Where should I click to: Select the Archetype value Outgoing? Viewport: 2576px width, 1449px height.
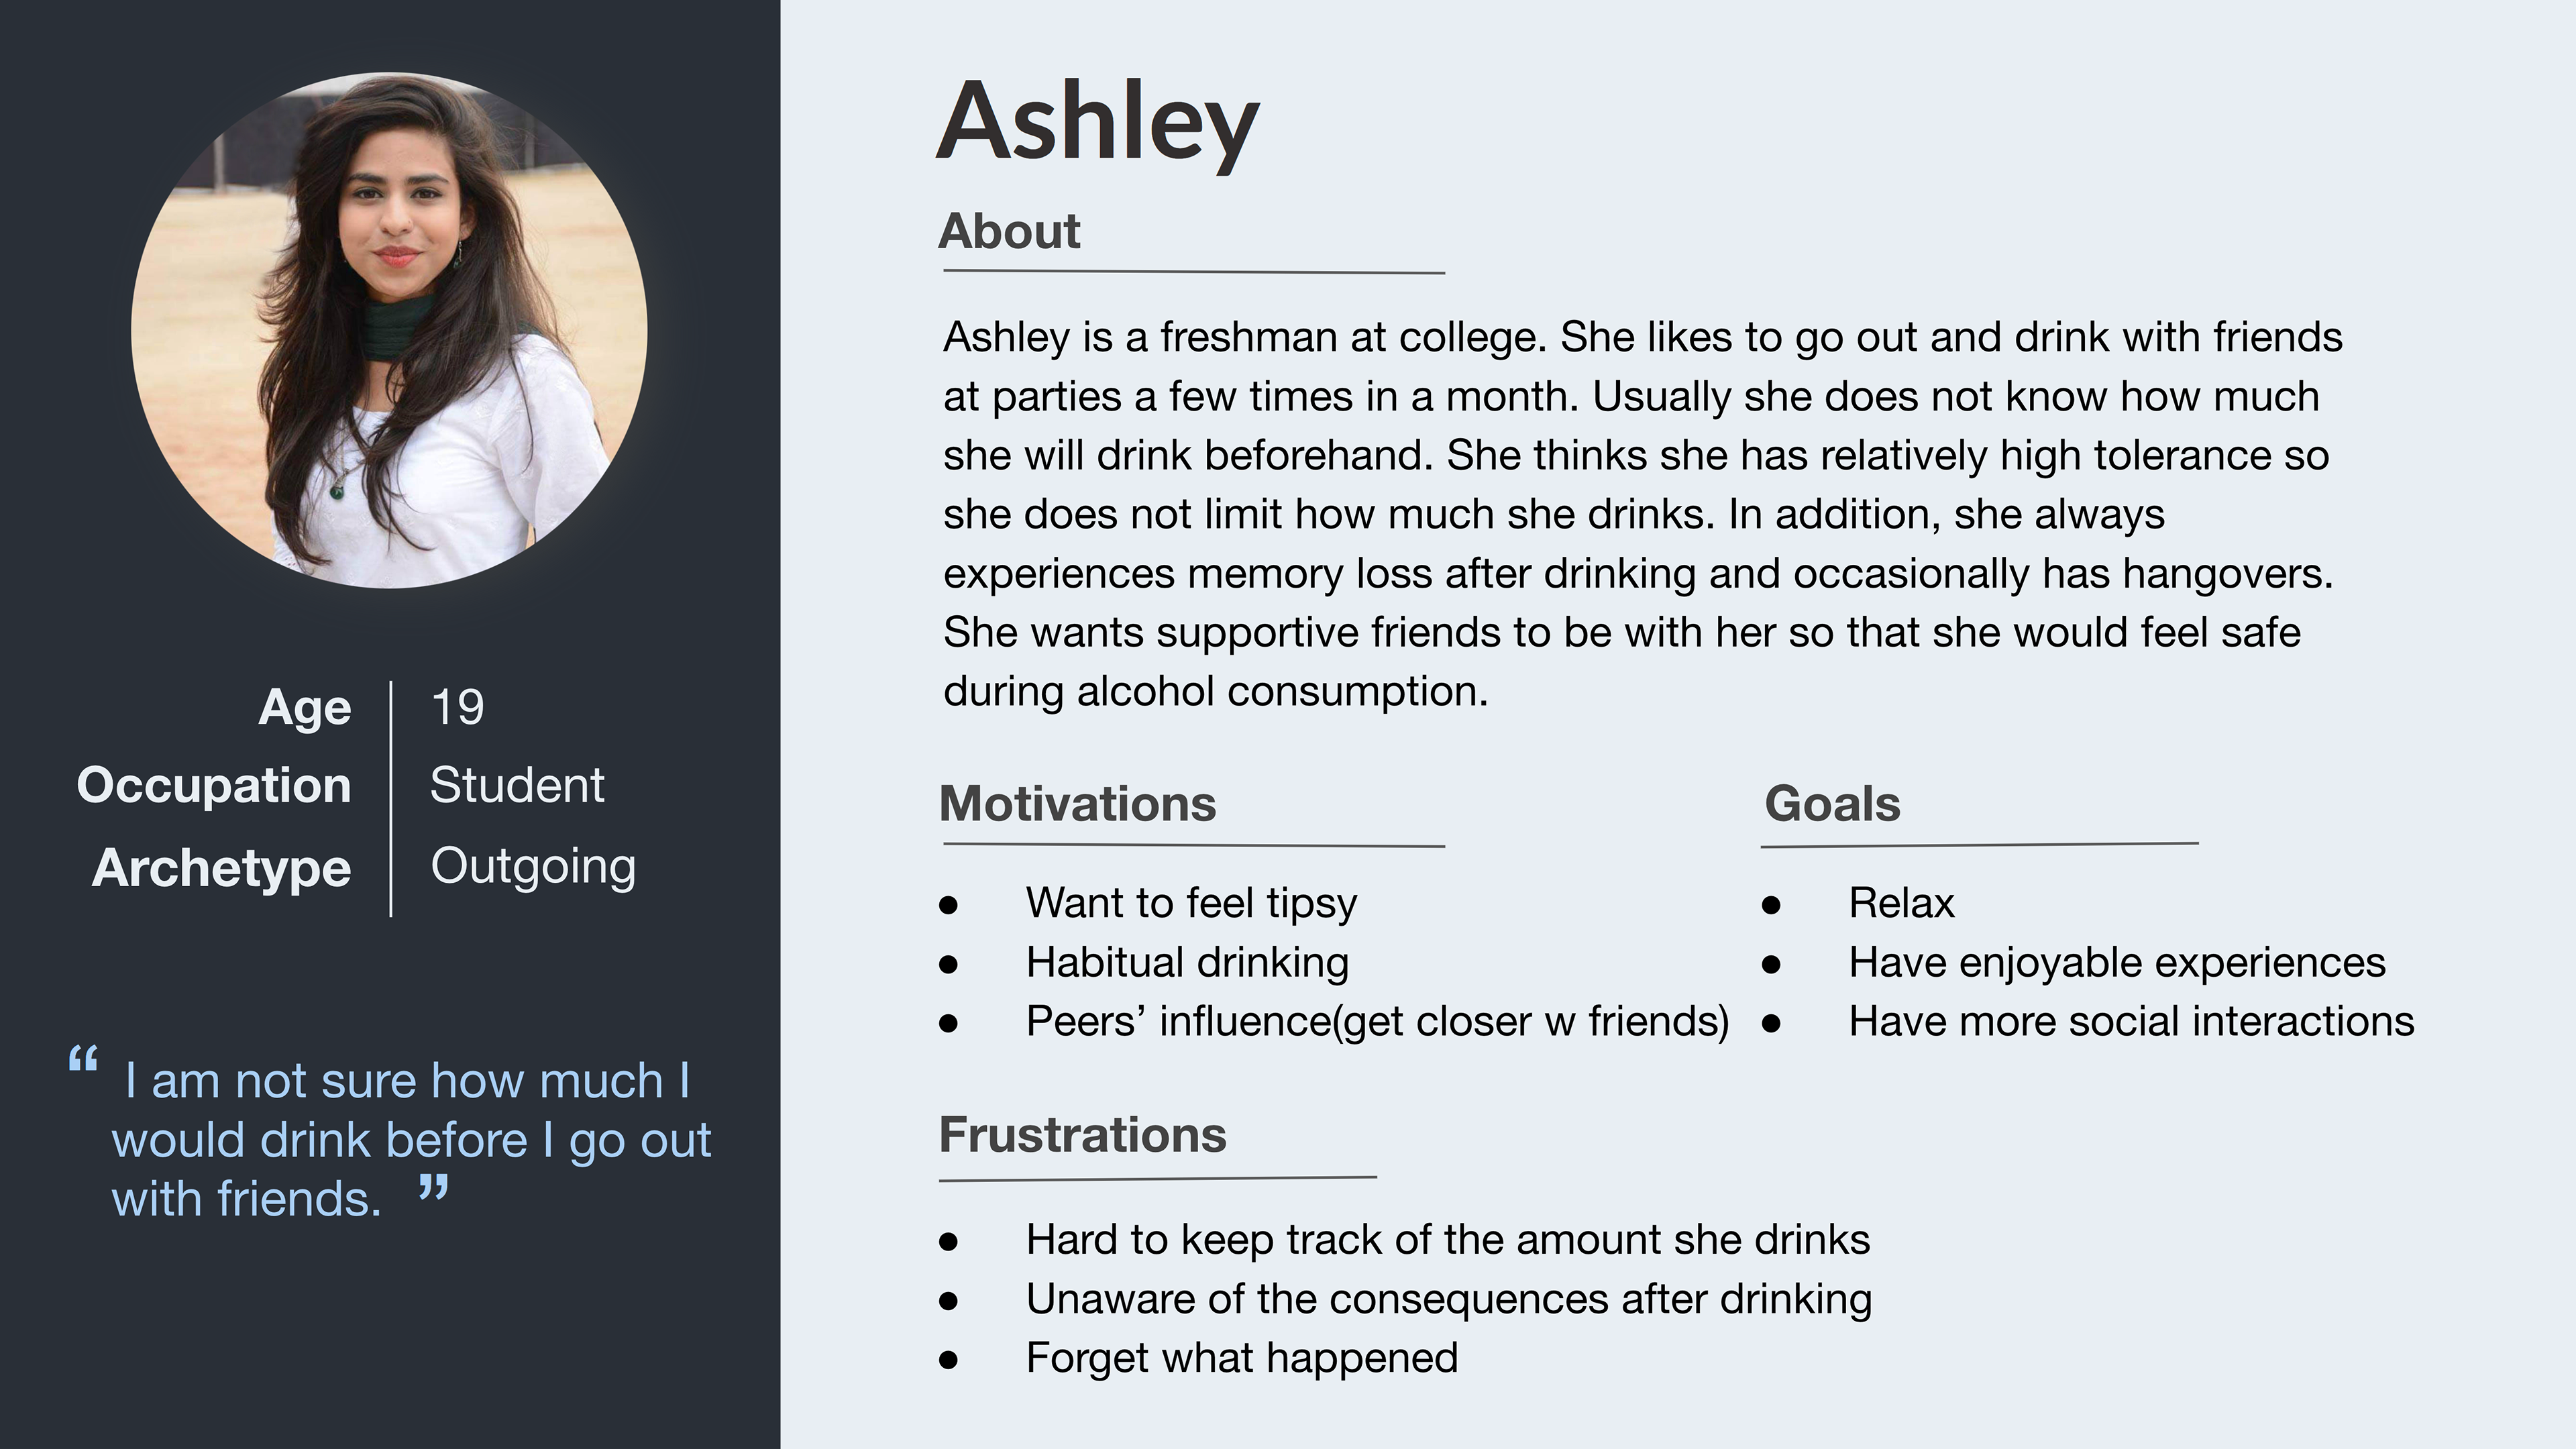(533, 867)
